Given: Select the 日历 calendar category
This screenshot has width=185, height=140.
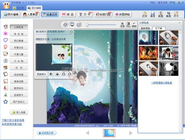Looking at the screenshot, I should [19, 68].
